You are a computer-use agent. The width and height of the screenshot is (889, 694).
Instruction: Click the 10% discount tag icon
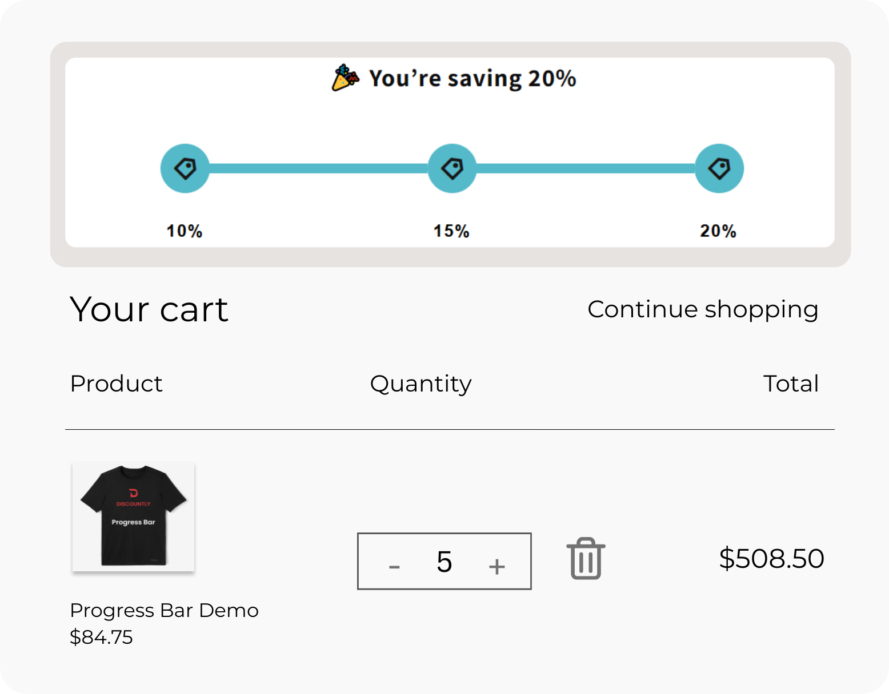[185, 168]
